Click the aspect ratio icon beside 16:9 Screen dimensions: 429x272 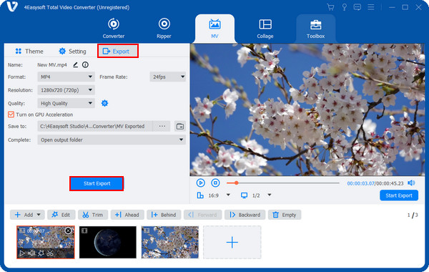point(200,195)
